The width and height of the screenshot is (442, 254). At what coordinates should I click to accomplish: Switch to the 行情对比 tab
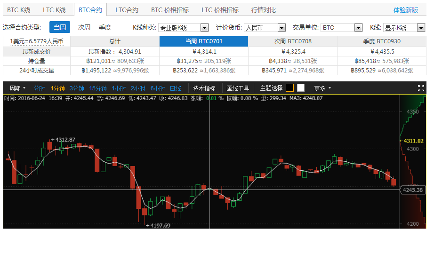[x=264, y=10]
